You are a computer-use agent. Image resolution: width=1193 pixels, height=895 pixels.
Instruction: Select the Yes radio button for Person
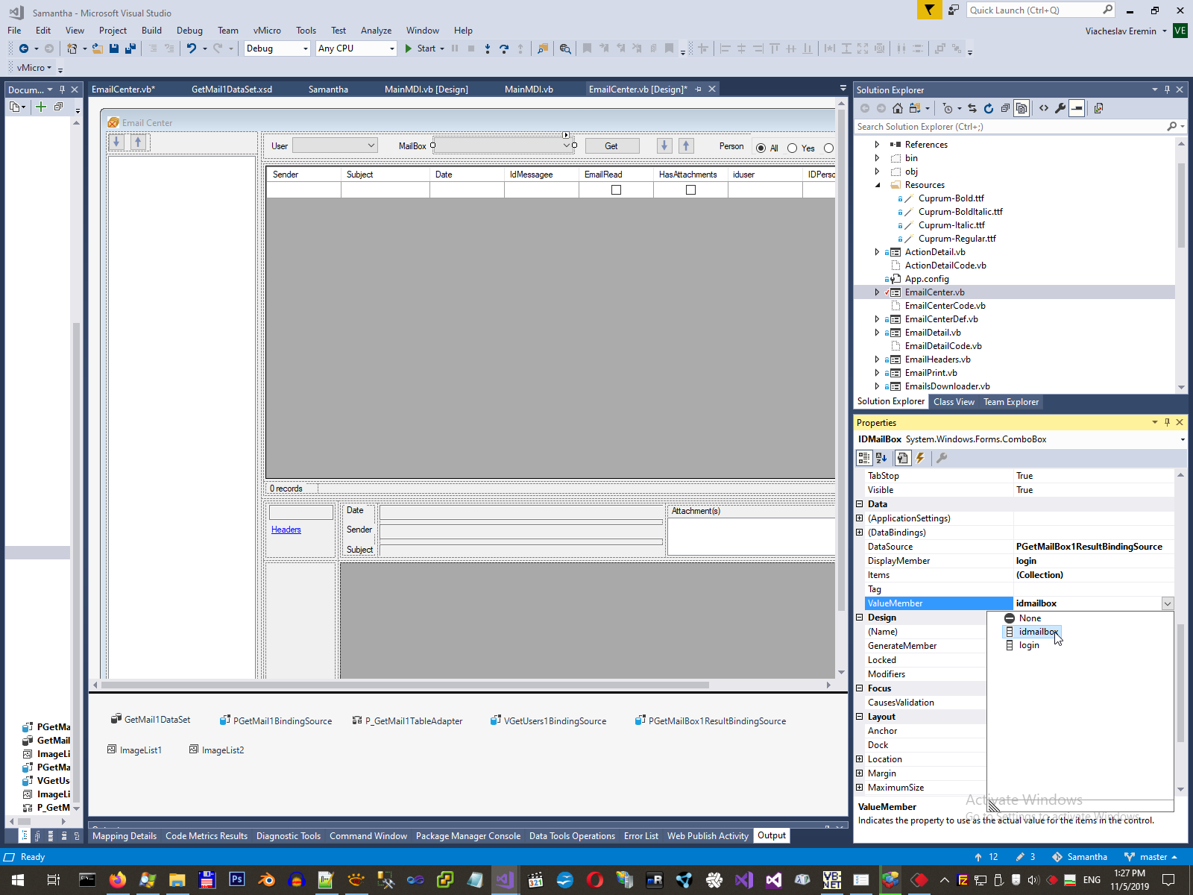792,148
